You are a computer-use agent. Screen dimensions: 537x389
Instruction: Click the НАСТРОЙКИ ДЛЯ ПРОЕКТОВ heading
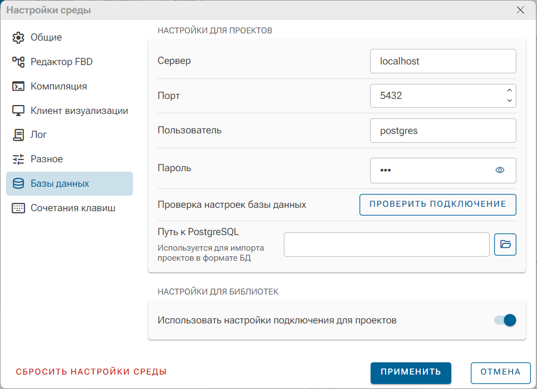tap(215, 31)
